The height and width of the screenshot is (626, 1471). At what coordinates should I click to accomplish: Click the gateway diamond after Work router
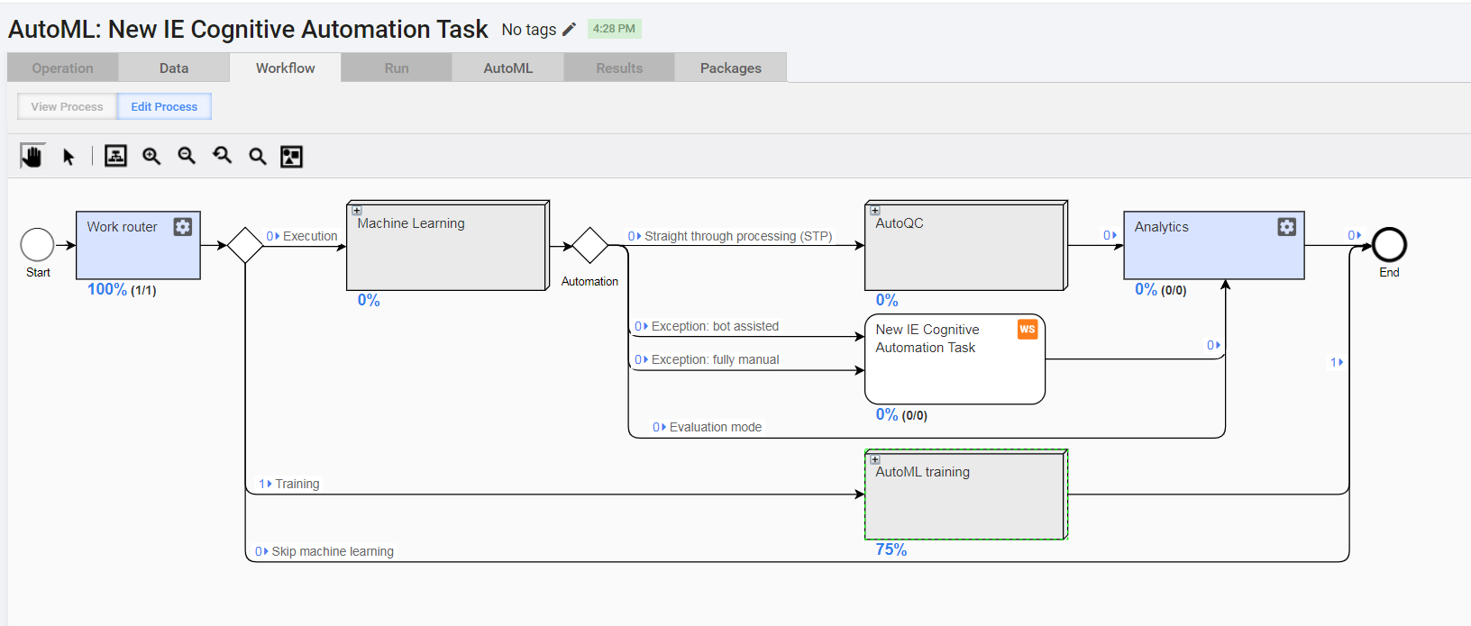245,245
